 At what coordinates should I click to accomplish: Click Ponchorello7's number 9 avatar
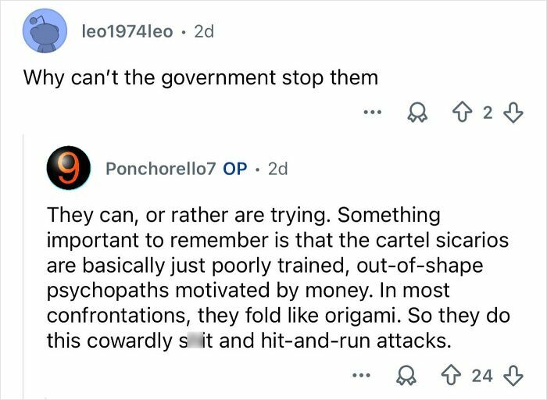pyautogui.click(x=69, y=168)
